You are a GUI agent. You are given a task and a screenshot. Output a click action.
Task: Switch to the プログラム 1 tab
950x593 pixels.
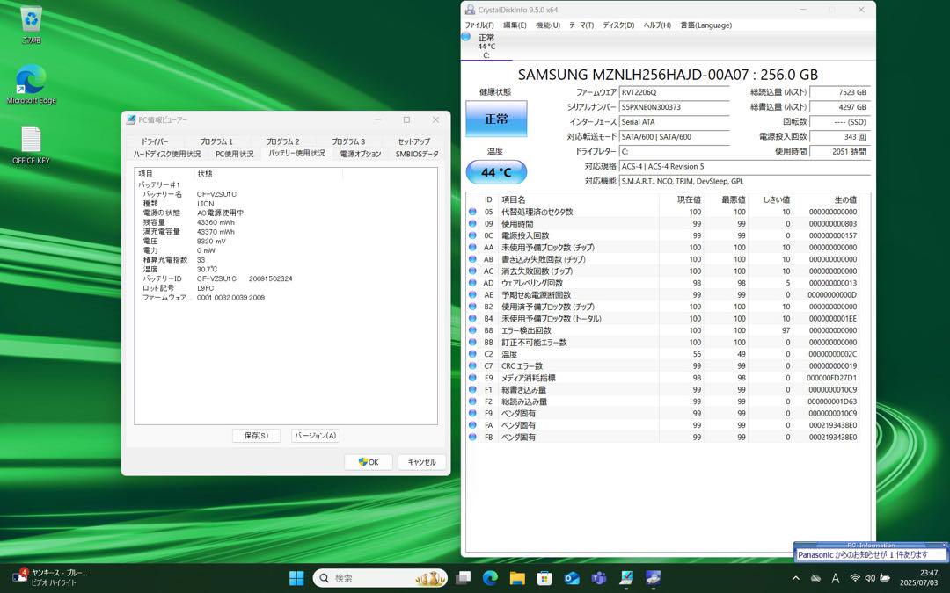pyautogui.click(x=216, y=141)
